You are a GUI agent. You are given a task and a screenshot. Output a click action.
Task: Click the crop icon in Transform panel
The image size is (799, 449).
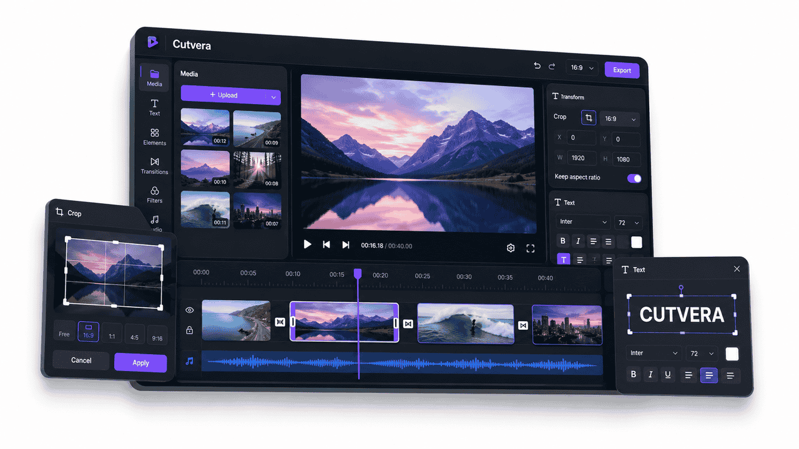coord(589,117)
